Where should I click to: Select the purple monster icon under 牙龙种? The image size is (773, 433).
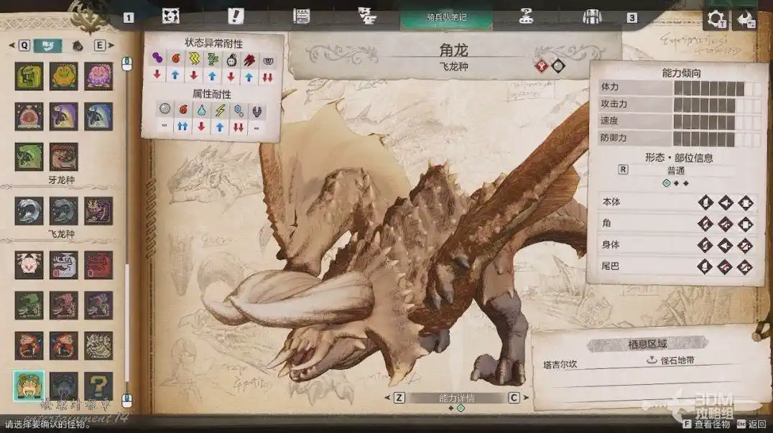pyautogui.click(x=98, y=211)
